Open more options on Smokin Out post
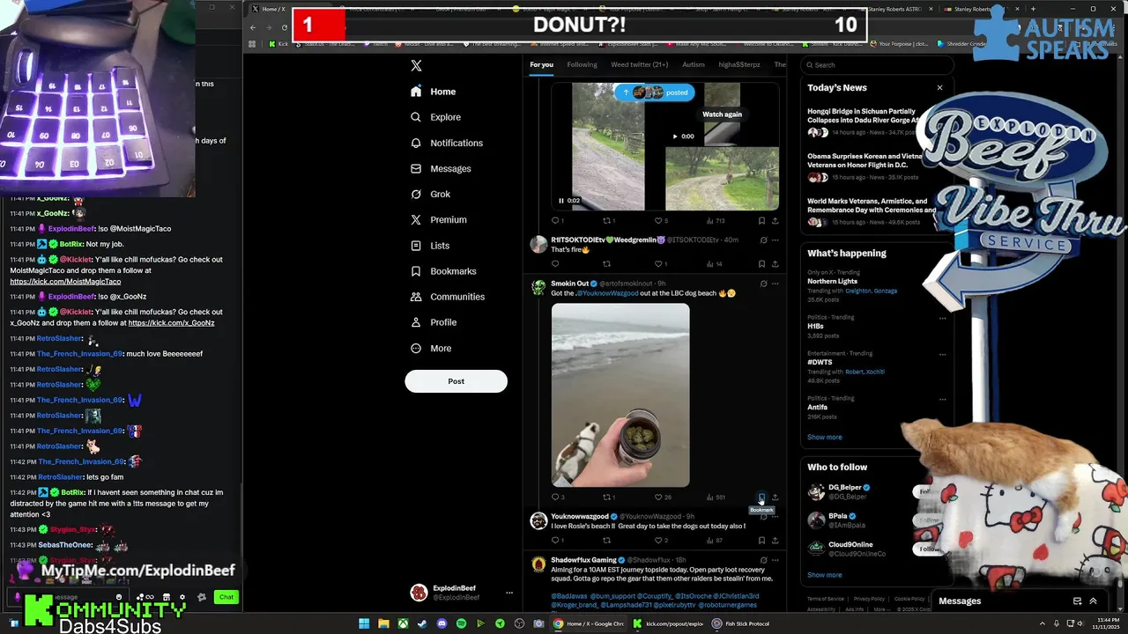1128x634 pixels. point(775,284)
